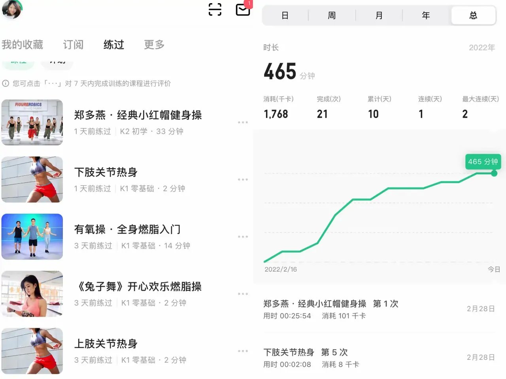This screenshot has height=379, width=506.
Task: Open more options for 下肢关节热身 course
Action: click(243, 180)
